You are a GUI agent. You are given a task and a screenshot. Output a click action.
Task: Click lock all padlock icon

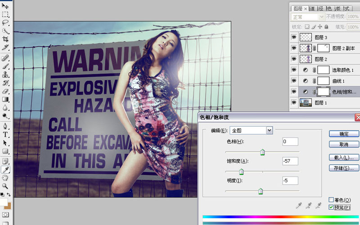click(326, 27)
